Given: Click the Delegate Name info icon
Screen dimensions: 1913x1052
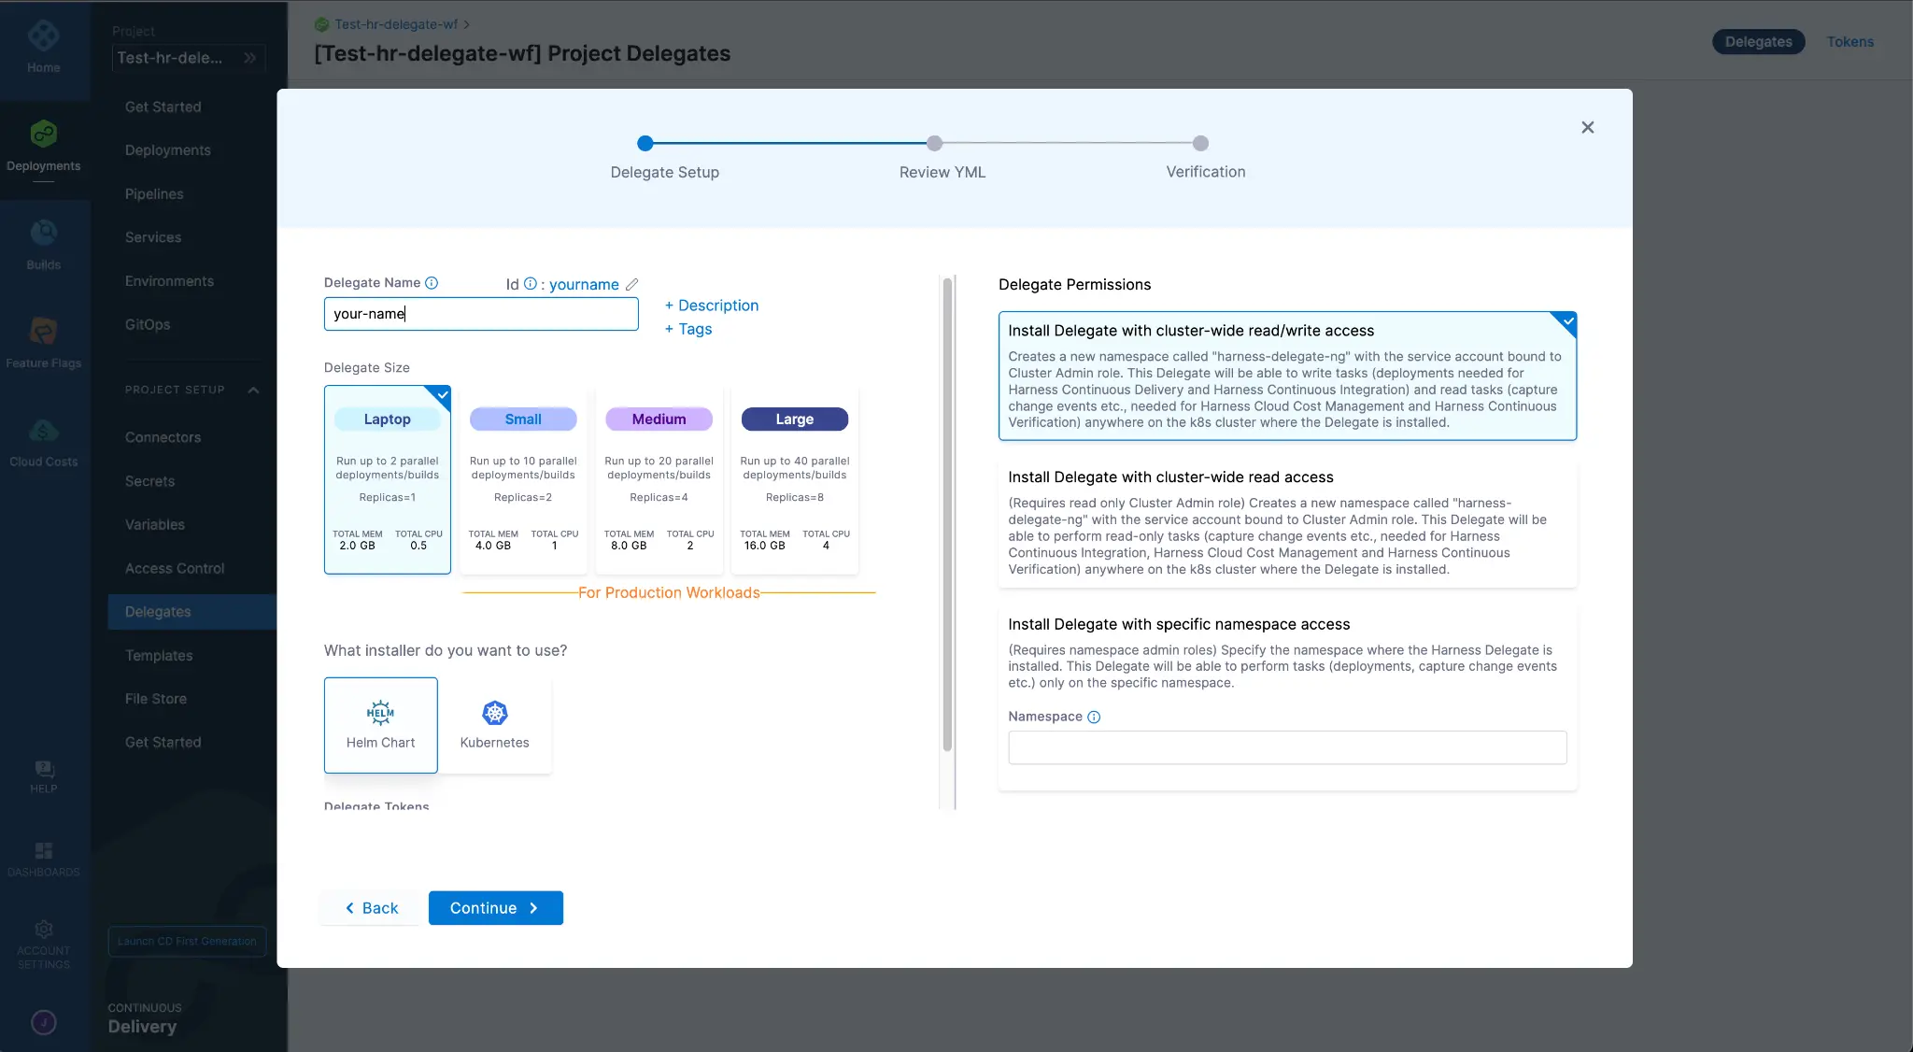Looking at the screenshot, I should tap(432, 282).
